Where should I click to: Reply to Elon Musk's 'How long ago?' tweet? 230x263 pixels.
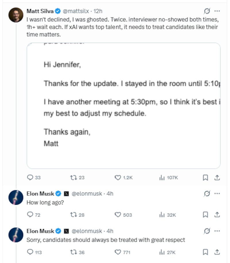point(30,215)
